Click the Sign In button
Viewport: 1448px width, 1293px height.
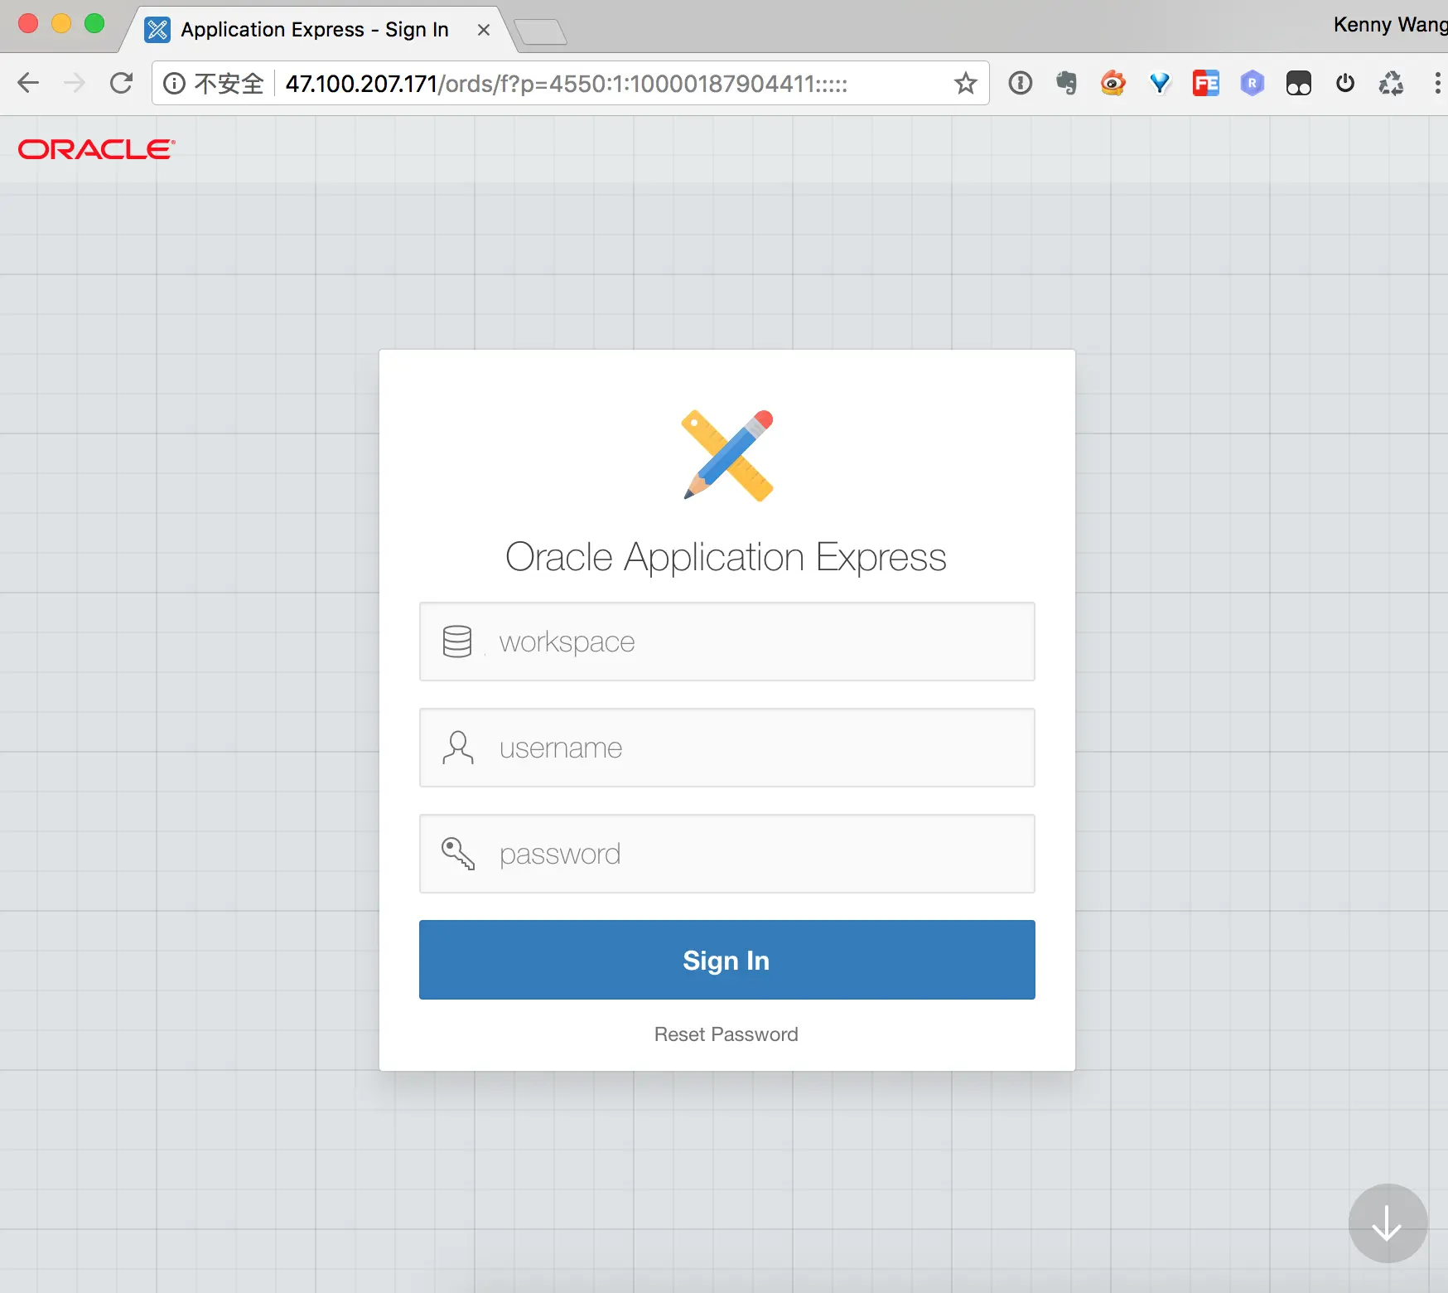click(x=727, y=960)
